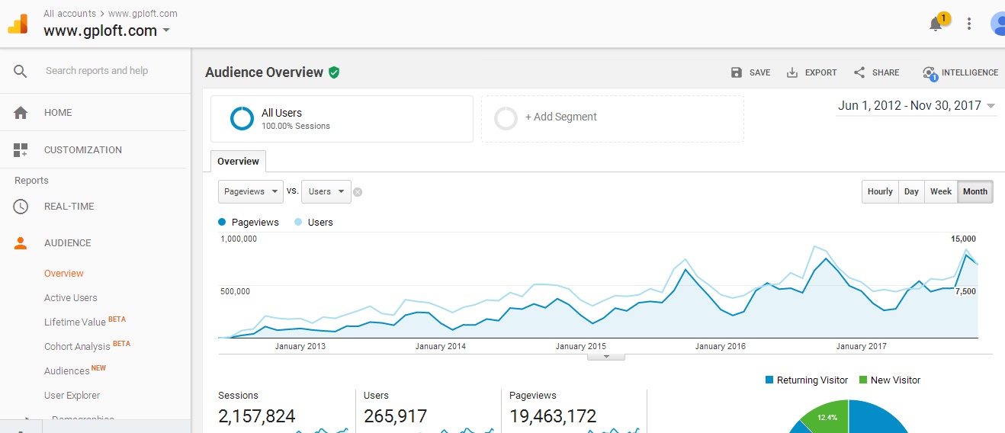Switch graph to Day view
Screen dimensions: 1005x433
(x=911, y=192)
